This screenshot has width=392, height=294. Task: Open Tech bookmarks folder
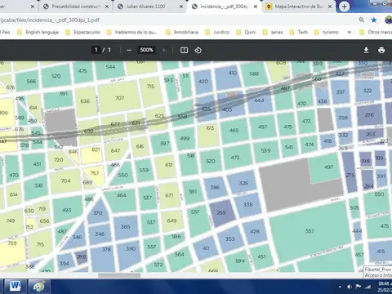point(298,32)
